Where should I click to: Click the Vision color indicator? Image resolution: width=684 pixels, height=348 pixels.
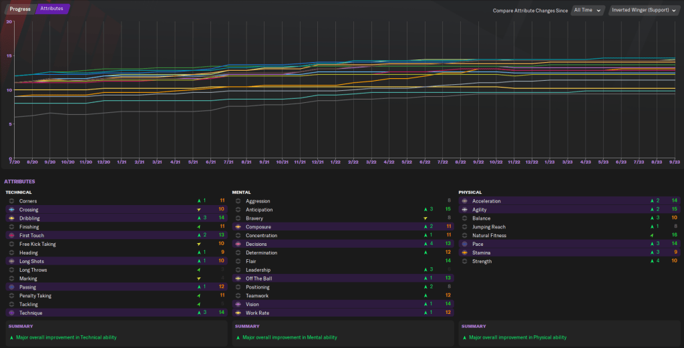[x=238, y=304]
